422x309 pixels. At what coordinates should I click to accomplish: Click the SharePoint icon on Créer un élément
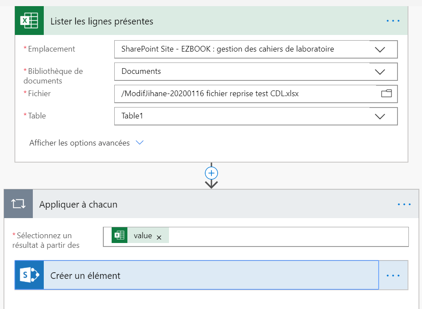pyautogui.click(x=29, y=275)
